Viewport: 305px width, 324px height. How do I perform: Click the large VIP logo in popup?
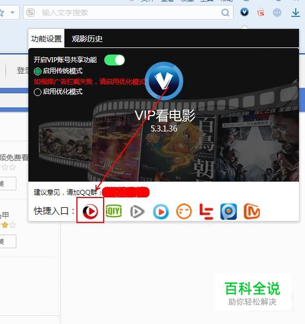click(x=164, y=81)
